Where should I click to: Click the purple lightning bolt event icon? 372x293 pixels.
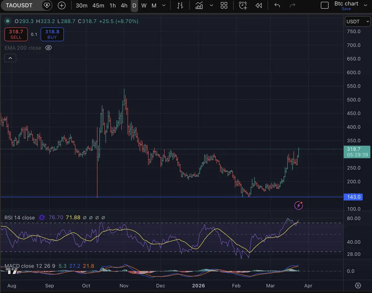[299, 205]
